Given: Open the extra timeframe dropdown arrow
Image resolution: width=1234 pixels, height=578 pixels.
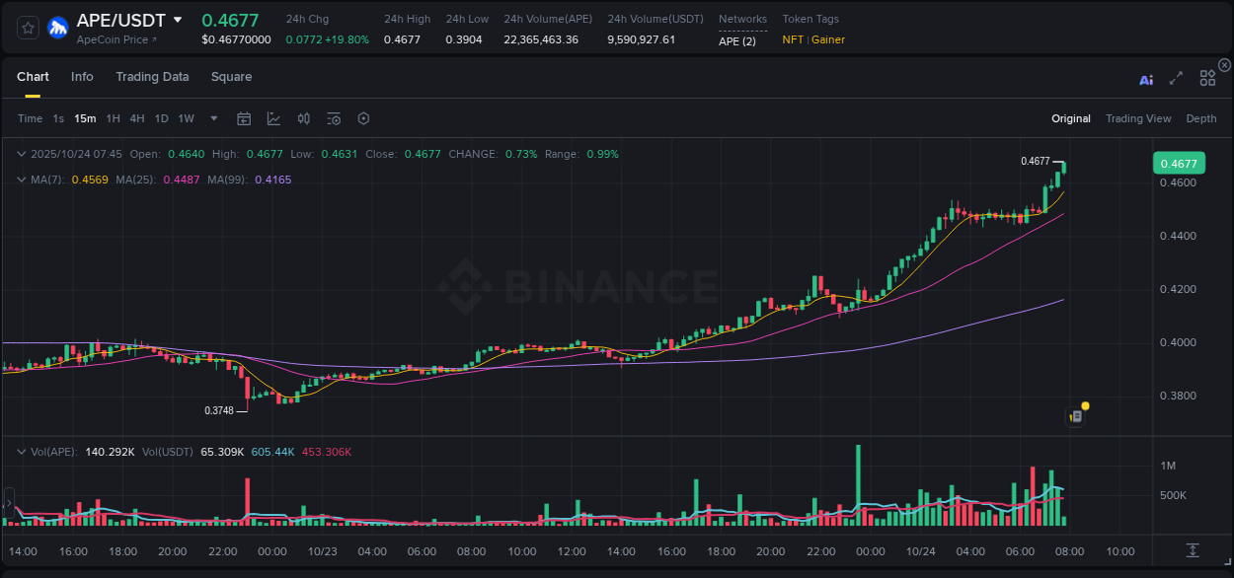Looking at the screenshot, I should click(x=212, y=118).
